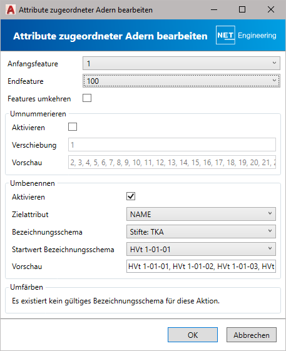Enable the Features umkehren checkbox
Image resolution: width=286 pixels, height=351 pixels.
87,98
